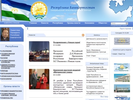Open the Органы власти navigation menu item
The width and height of the screenshot is (133, 100).
pyautogui.click(x=74, y=23)
